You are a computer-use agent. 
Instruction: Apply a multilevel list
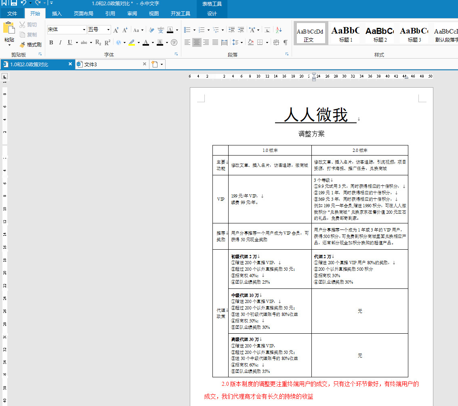point(216,30)
